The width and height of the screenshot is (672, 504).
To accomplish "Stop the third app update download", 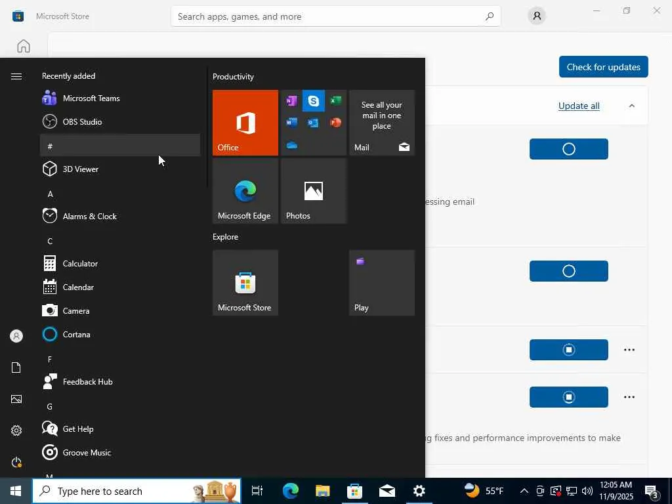I will (x=569, y=350).
